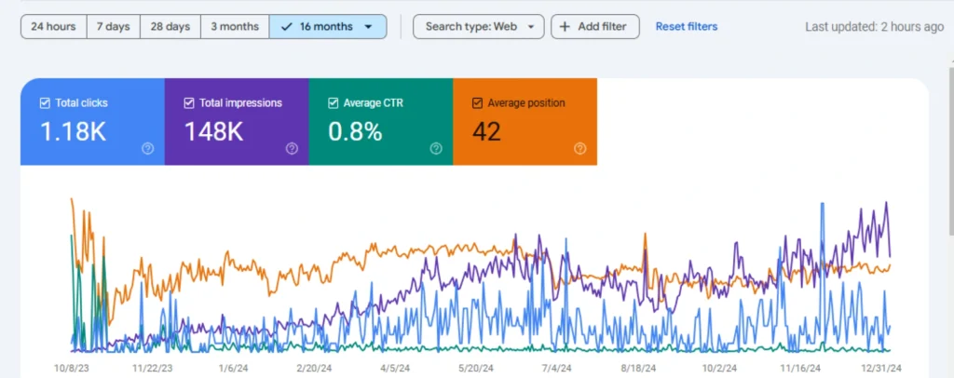Click help icon on Total impressions card
Image resolution: width=954 pixels, height=378 pixels.
pyautogui.click(x=292, y=148)
